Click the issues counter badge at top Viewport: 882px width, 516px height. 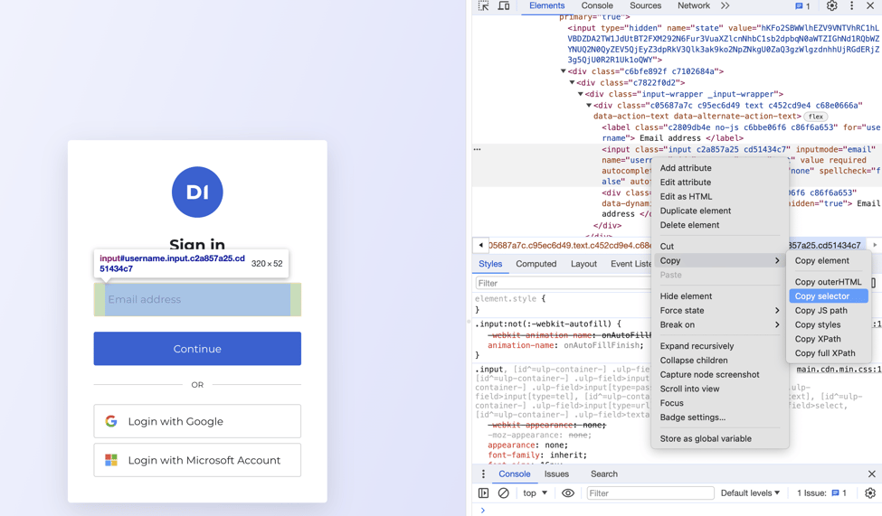[802, 6]
